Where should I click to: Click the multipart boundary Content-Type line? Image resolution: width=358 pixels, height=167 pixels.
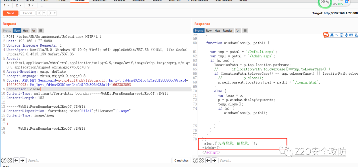click(x=87, y=93)
